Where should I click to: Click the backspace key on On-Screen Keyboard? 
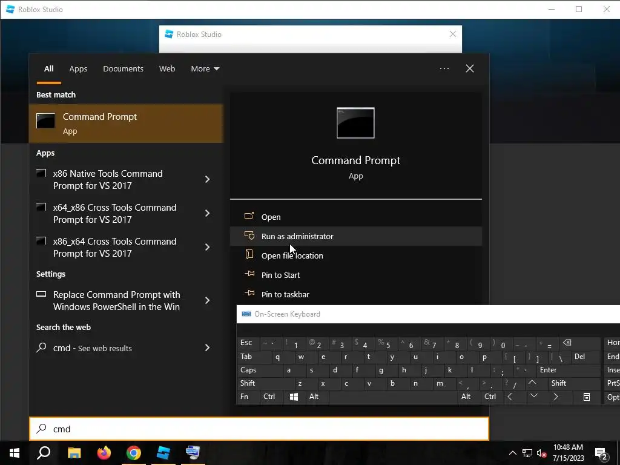click(x=579, y=343)
